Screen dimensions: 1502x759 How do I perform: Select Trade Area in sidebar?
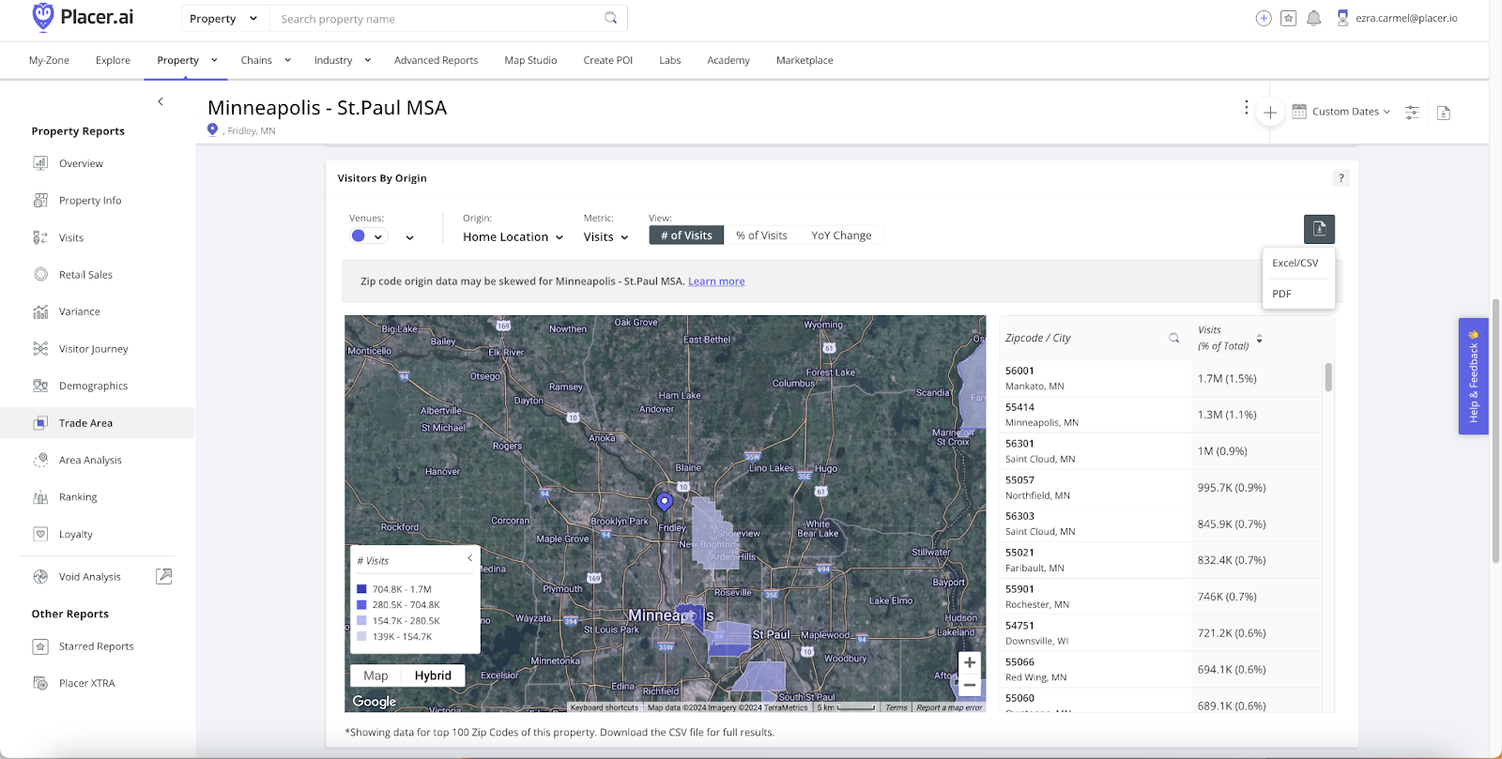(97, 423)
